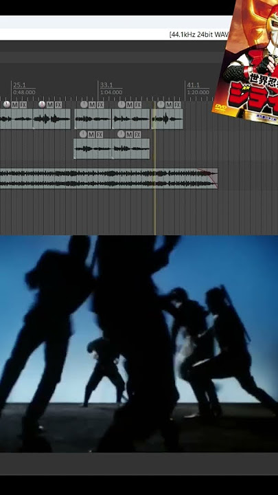Click the 44.1kHz 24bit WAV title text

click(200, 34)
